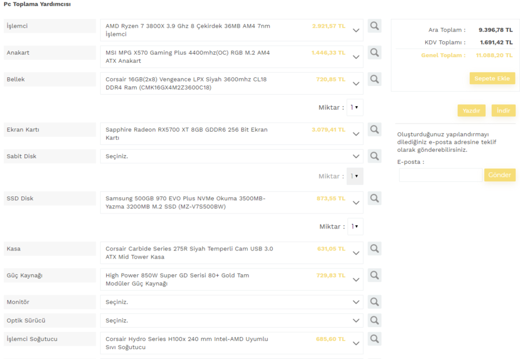Open Güç Kaynağı search magnifier

tap(374, 275)
